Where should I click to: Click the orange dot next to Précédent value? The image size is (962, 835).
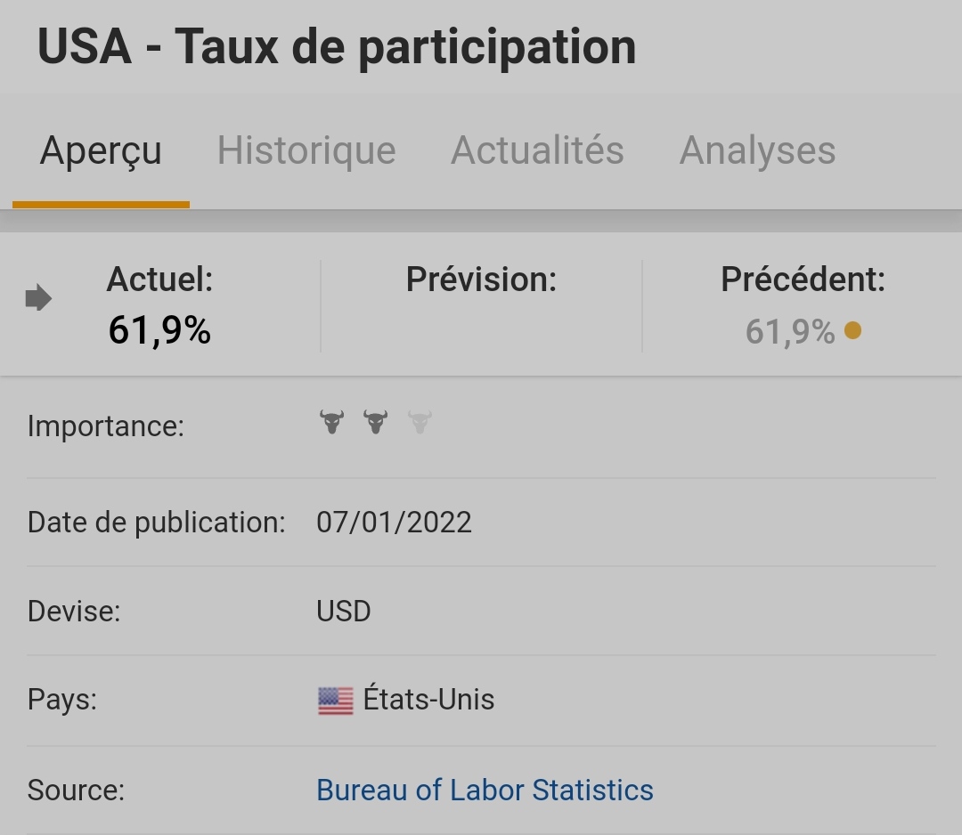(852, 331)
